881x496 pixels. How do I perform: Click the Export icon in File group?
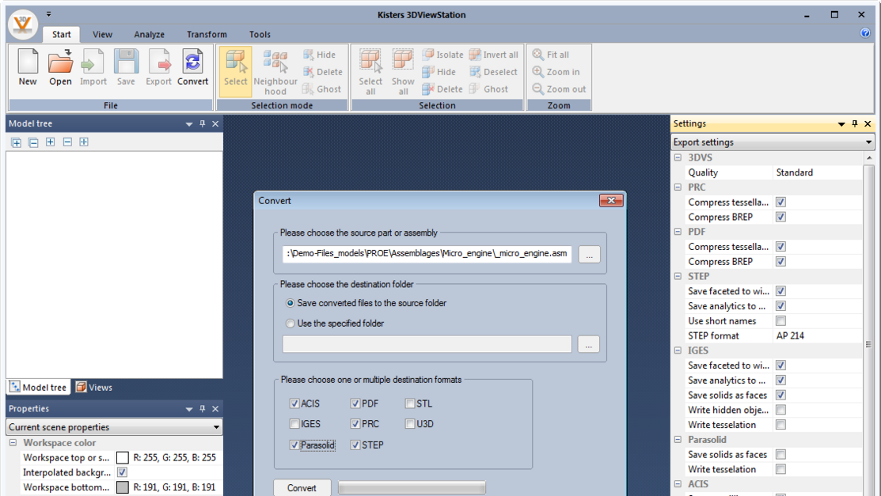pos(158,67)
